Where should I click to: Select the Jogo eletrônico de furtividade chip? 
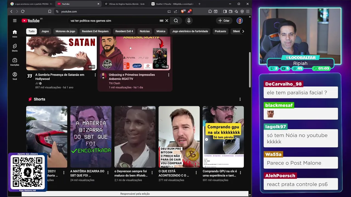pyautogui.click(x=190, y=31)
